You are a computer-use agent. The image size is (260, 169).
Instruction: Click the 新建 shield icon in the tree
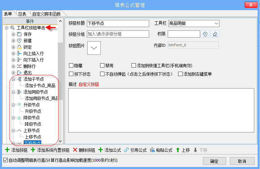coord(19,41)
